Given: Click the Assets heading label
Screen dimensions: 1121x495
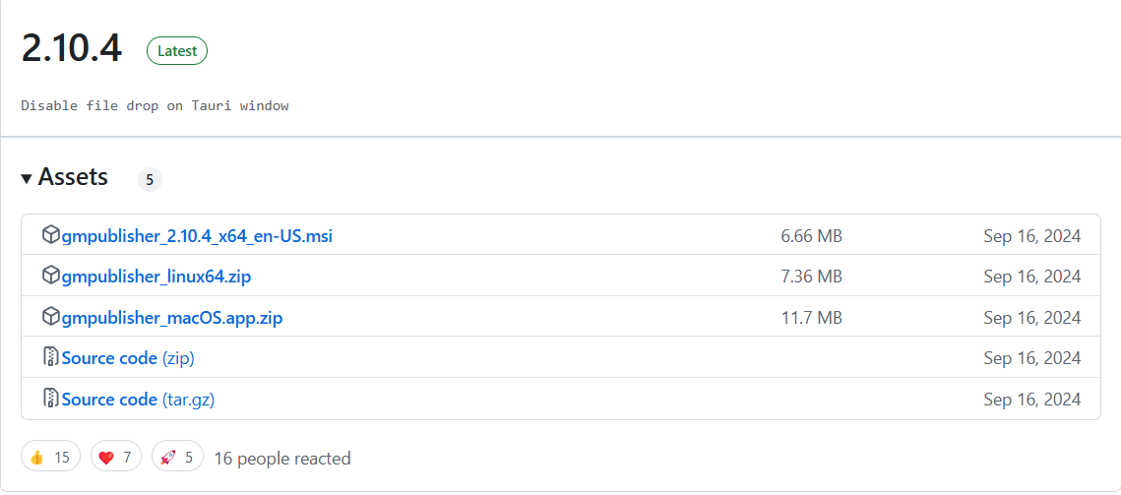Looking at the screenshot, I should click(73, 177).
